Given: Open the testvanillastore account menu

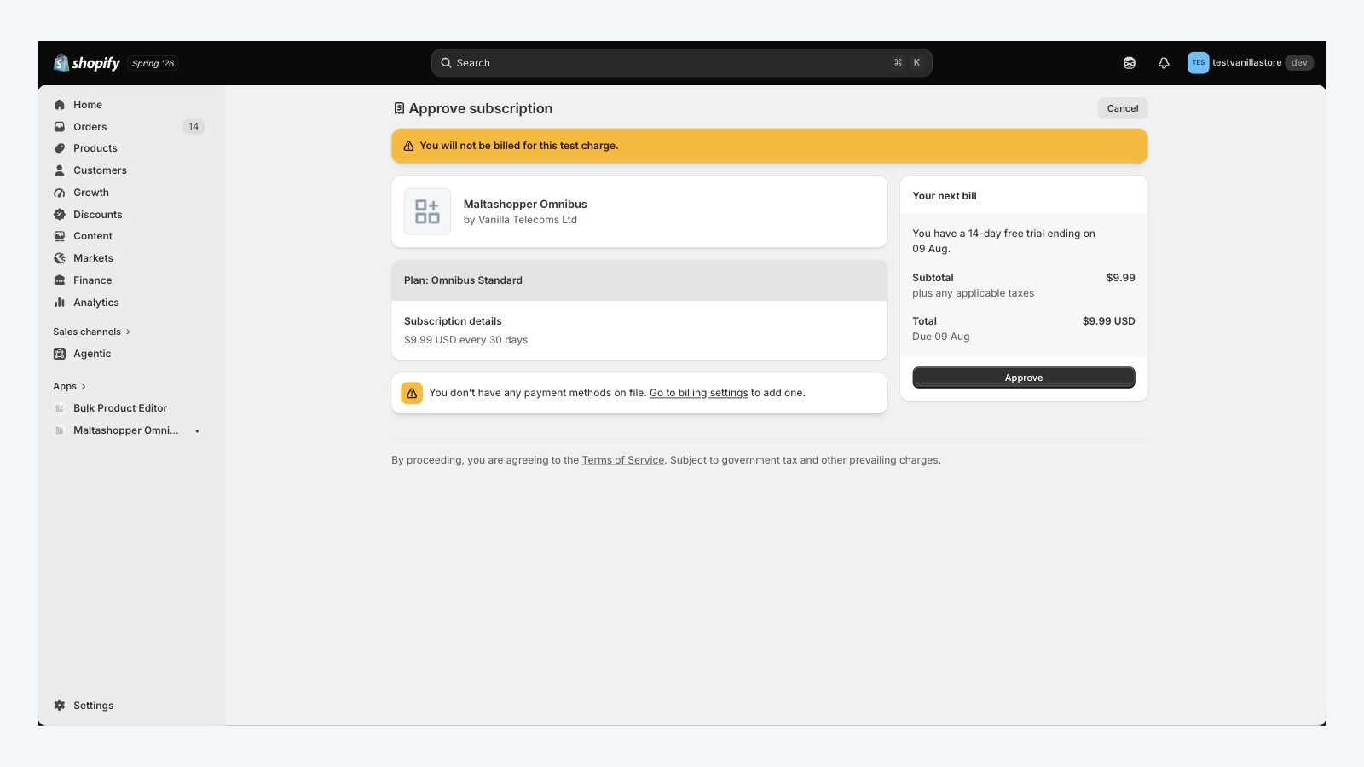Looking at the screenshot, I should tap(1251, 63).
